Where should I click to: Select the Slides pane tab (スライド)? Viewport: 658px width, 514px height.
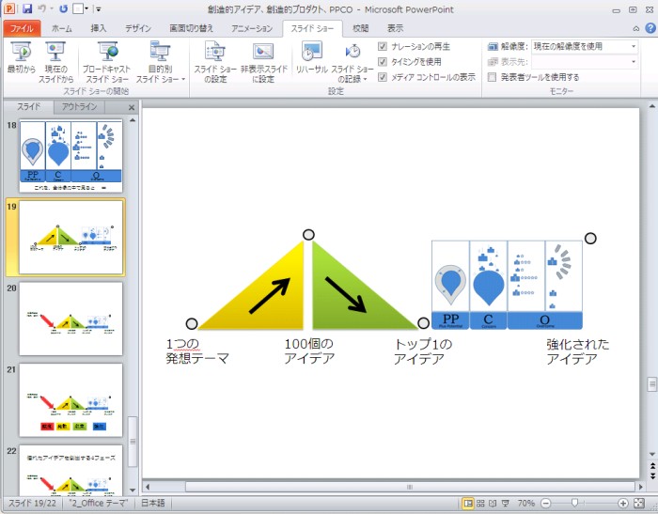[28, 107]
